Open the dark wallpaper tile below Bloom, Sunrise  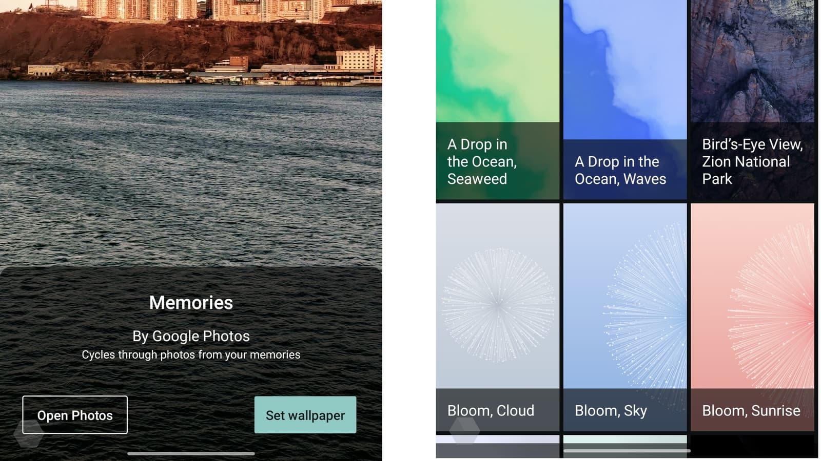coord(752,446)
